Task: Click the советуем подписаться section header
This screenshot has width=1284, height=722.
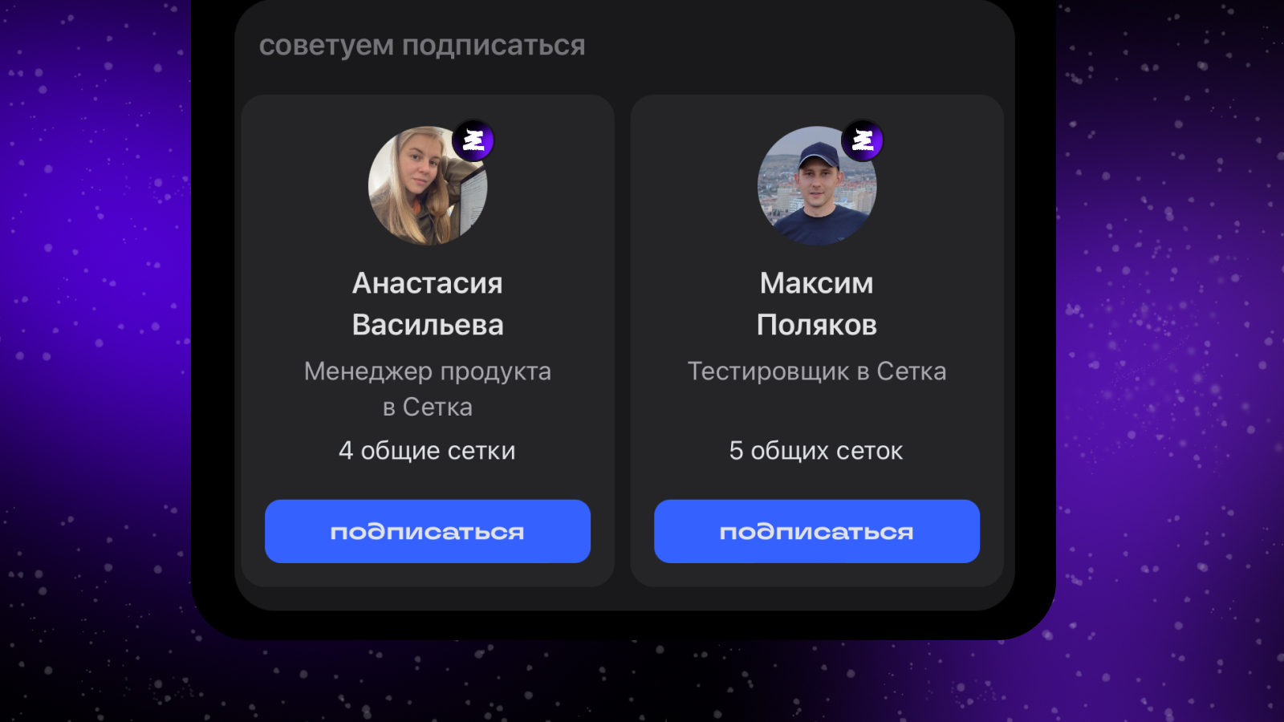Action: 422,46
